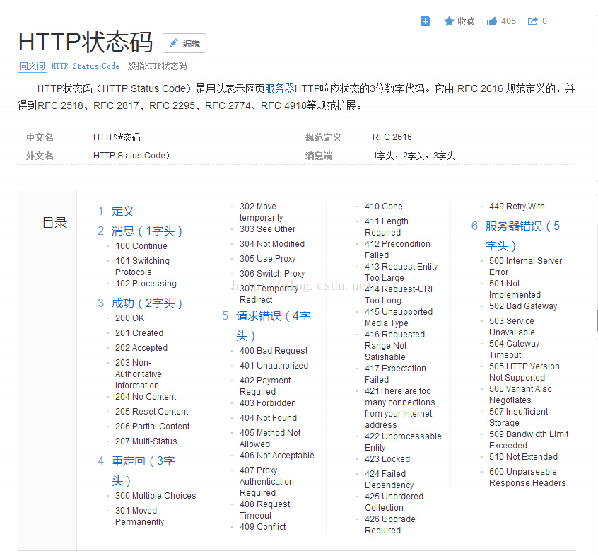Open the 306 Switch Proxy entry
This screenshot has width=598, height=556.
(272, 274)
